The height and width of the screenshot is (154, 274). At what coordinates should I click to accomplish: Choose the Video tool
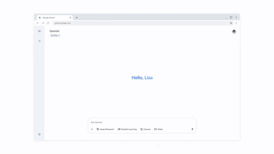coord(159,129)
